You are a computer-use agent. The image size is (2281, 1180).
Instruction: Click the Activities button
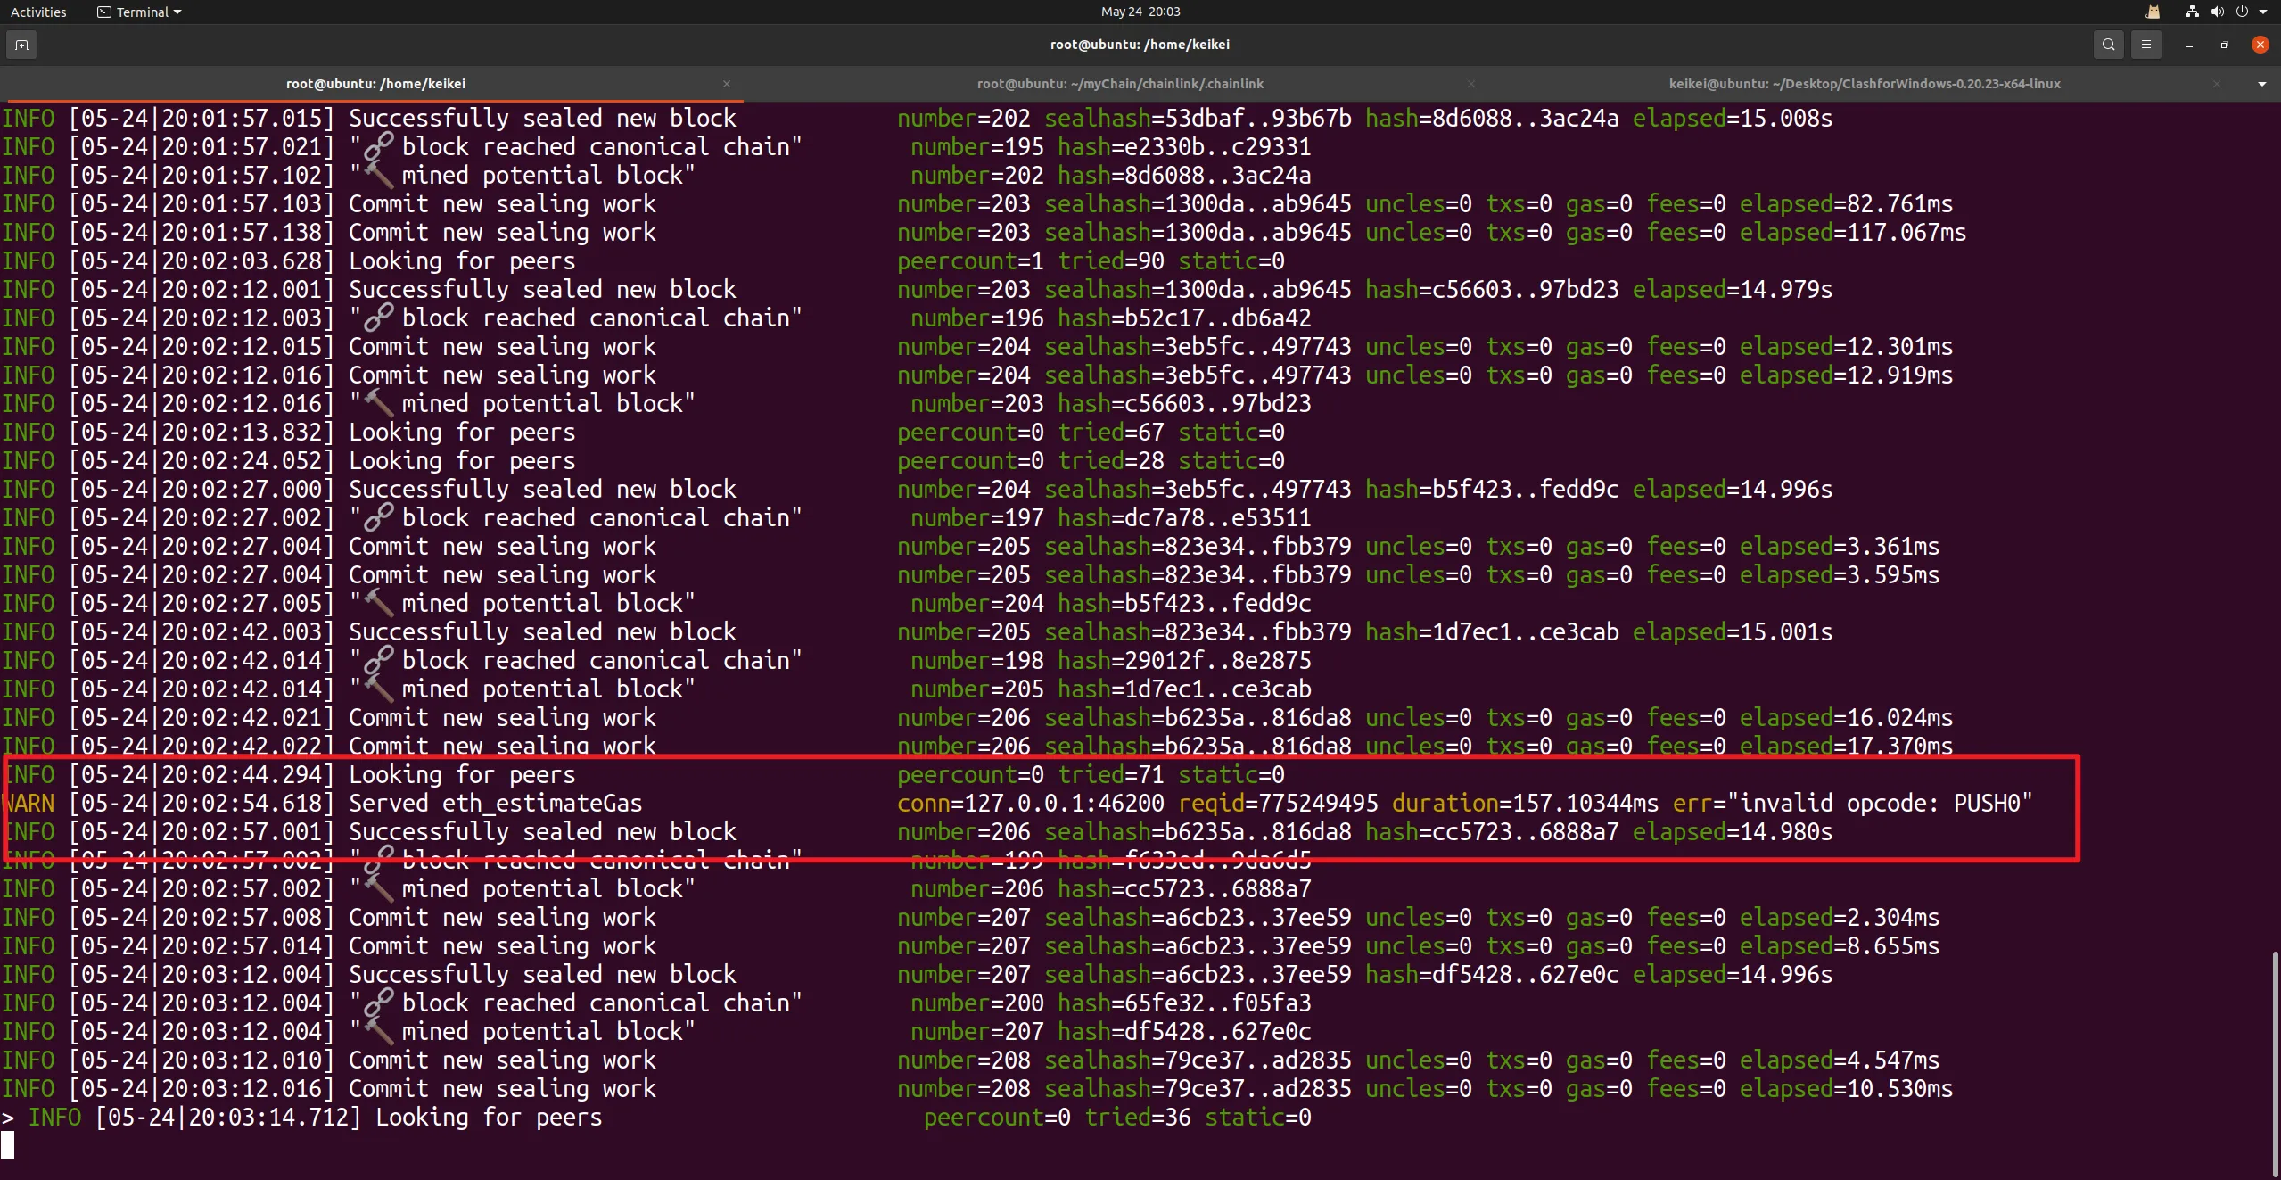38,12
